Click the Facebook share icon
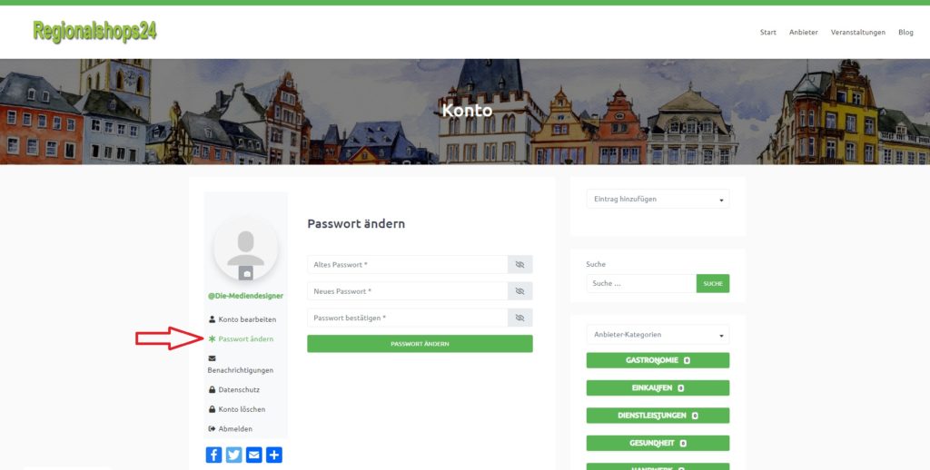 pos(213,455)
